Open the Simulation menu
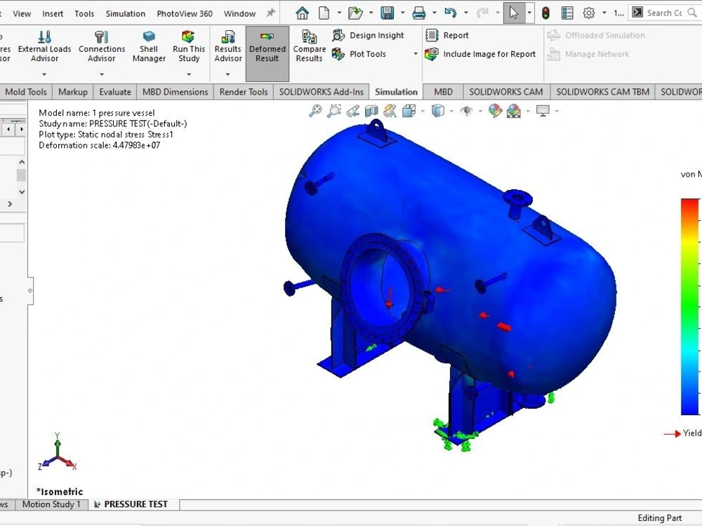This screenshot has width=702, height=526. tap(125, 13)
